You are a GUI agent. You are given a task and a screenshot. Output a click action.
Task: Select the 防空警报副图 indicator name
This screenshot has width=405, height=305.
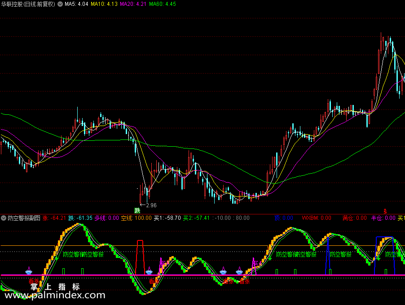[24, 218]
